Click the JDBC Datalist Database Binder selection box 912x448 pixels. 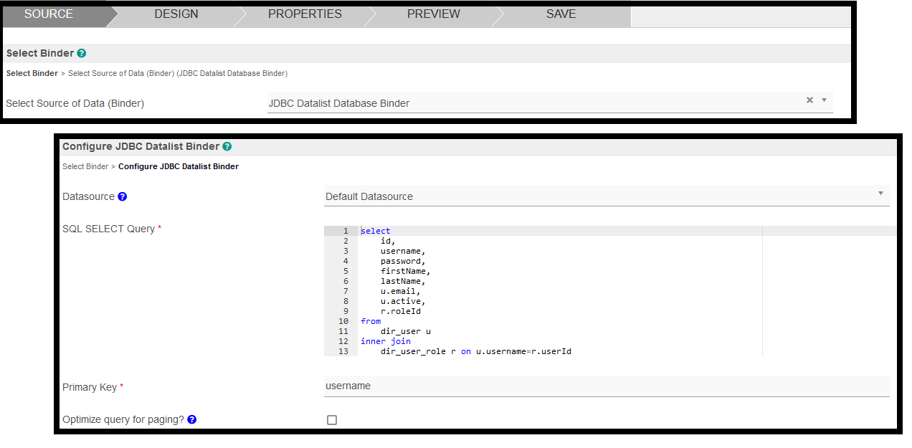[531, 103]
